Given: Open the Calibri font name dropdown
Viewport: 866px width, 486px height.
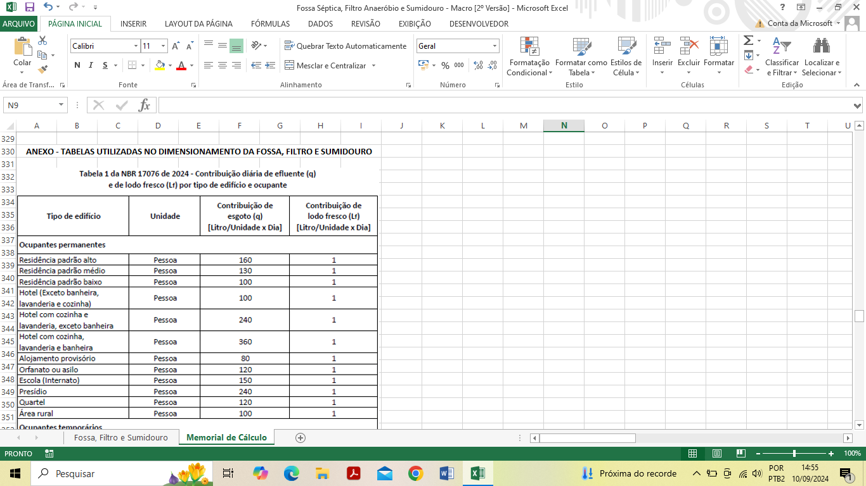Looking at the screenshot, I should (136, 46).
